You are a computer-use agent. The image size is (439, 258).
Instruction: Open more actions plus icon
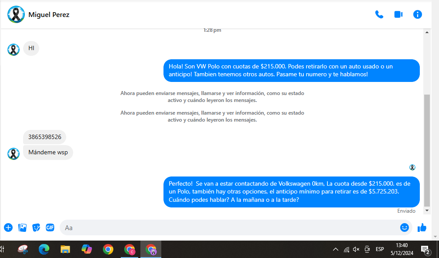(x=8, y=227)
